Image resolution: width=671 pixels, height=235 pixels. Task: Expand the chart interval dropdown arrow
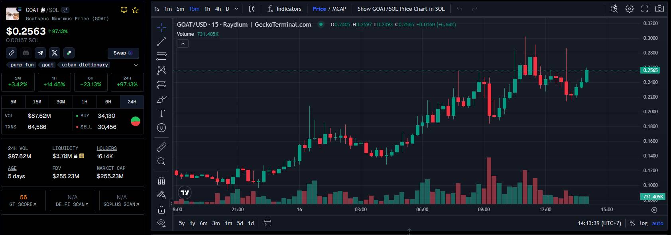236,9
